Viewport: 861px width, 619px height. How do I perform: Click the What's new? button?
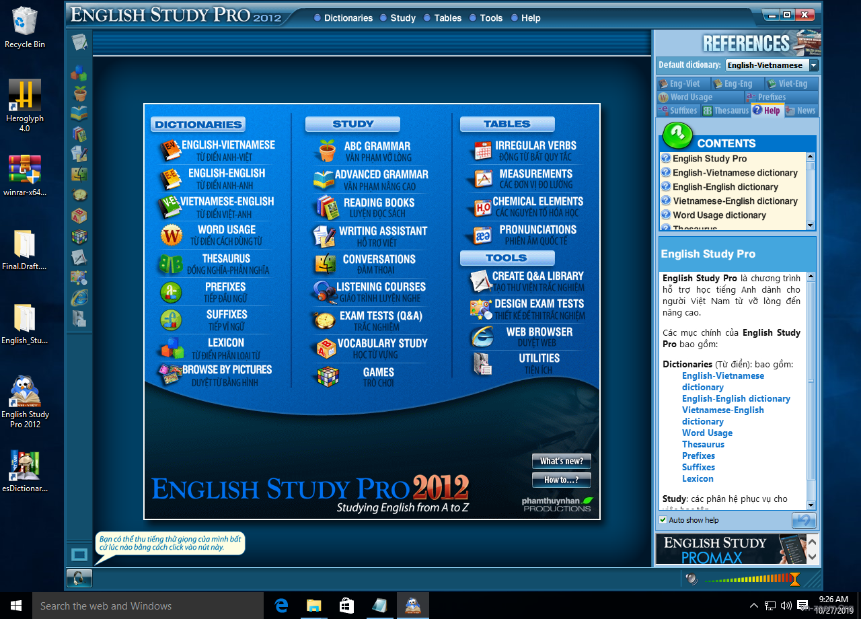click(561, 461)
